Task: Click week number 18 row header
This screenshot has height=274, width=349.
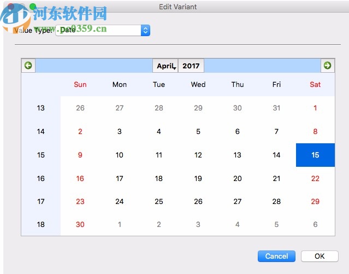Action: [x=41, y=224]
